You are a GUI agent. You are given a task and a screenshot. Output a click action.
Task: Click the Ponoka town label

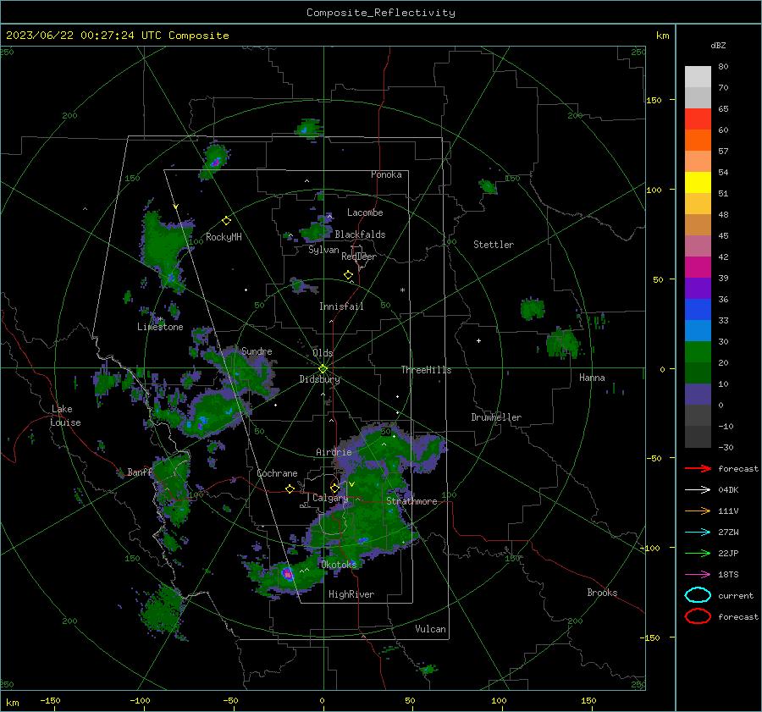coord(386,174)
